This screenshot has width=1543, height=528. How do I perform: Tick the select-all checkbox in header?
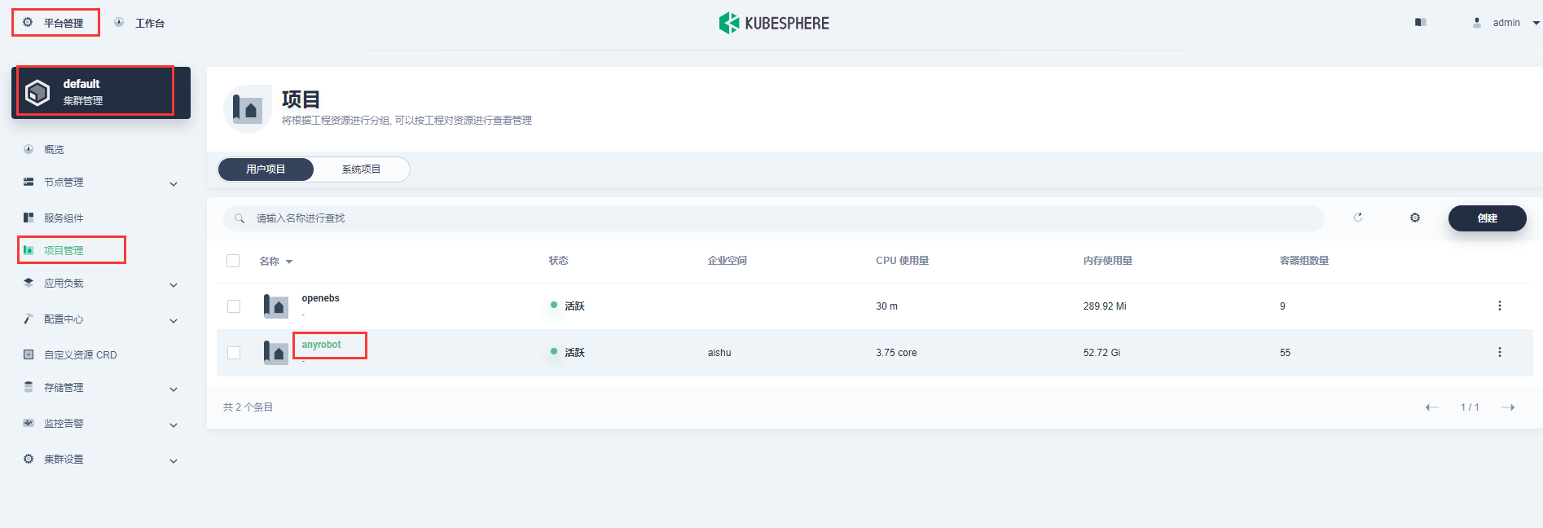tap(233, 261)
